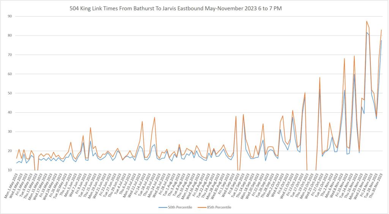The width and height of the screenshot is (389, 214).
Task: Select the 85th Percentile legend entry
Action: tap(218, 208)
